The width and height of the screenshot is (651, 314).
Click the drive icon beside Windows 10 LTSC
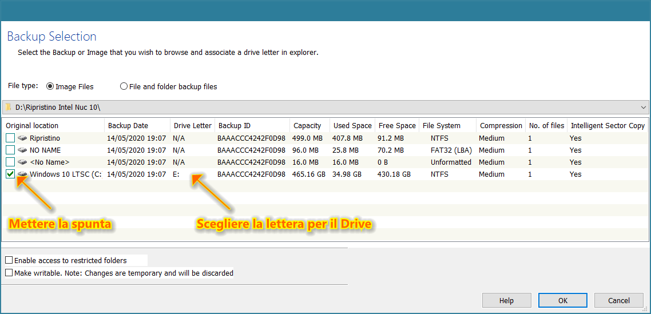click(x=22, y=174)
